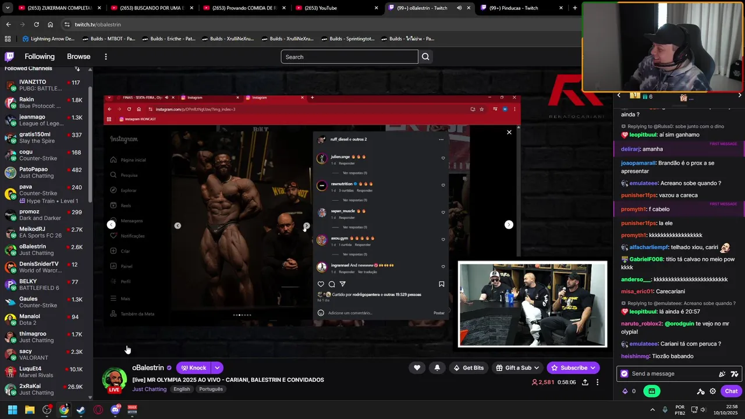Screen dimensions: 745x419
Task: Focus the Twitch Search field
Action: coord(349,56)
